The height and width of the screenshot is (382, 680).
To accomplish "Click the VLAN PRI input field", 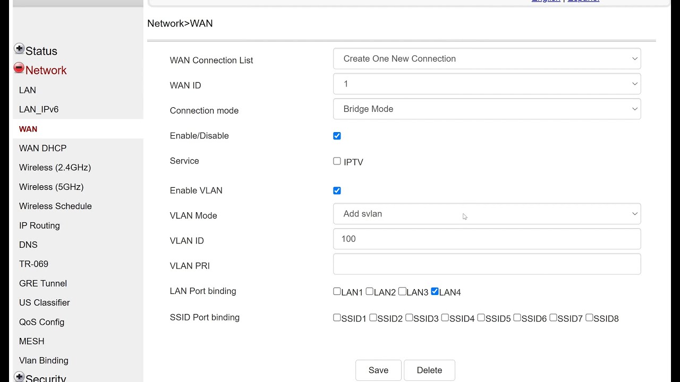I will 487,264.
